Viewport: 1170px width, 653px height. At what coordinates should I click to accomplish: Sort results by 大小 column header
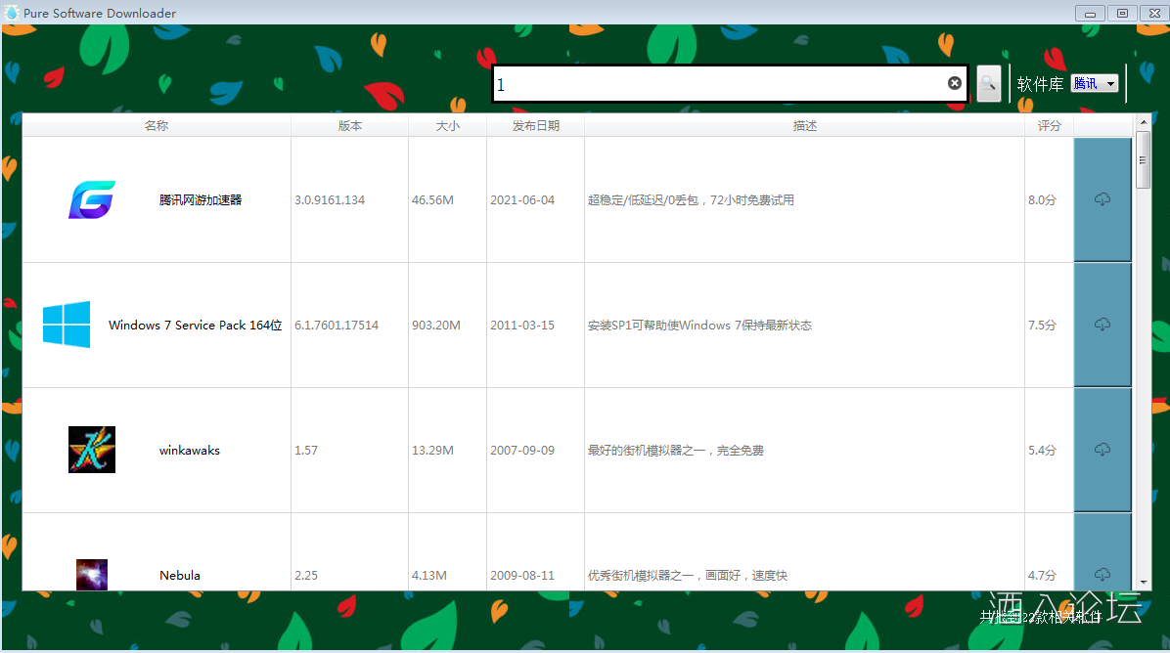pos(447,125)
